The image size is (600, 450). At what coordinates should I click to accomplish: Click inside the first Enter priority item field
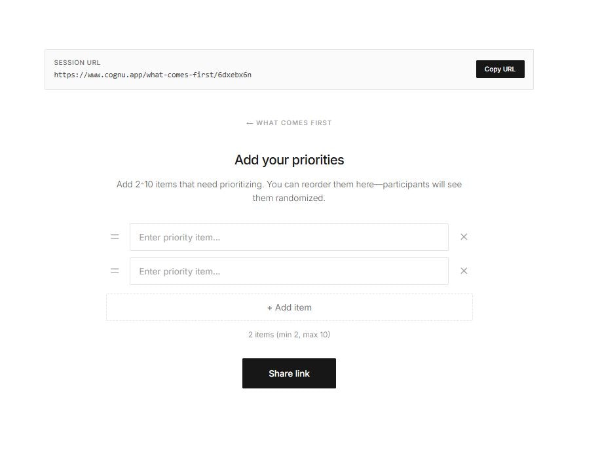pos(289,236)
